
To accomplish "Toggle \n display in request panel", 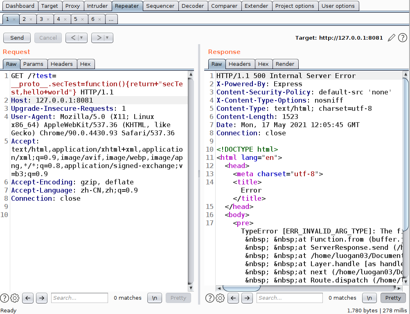I will pyautogui.click(x=155, y=298).
